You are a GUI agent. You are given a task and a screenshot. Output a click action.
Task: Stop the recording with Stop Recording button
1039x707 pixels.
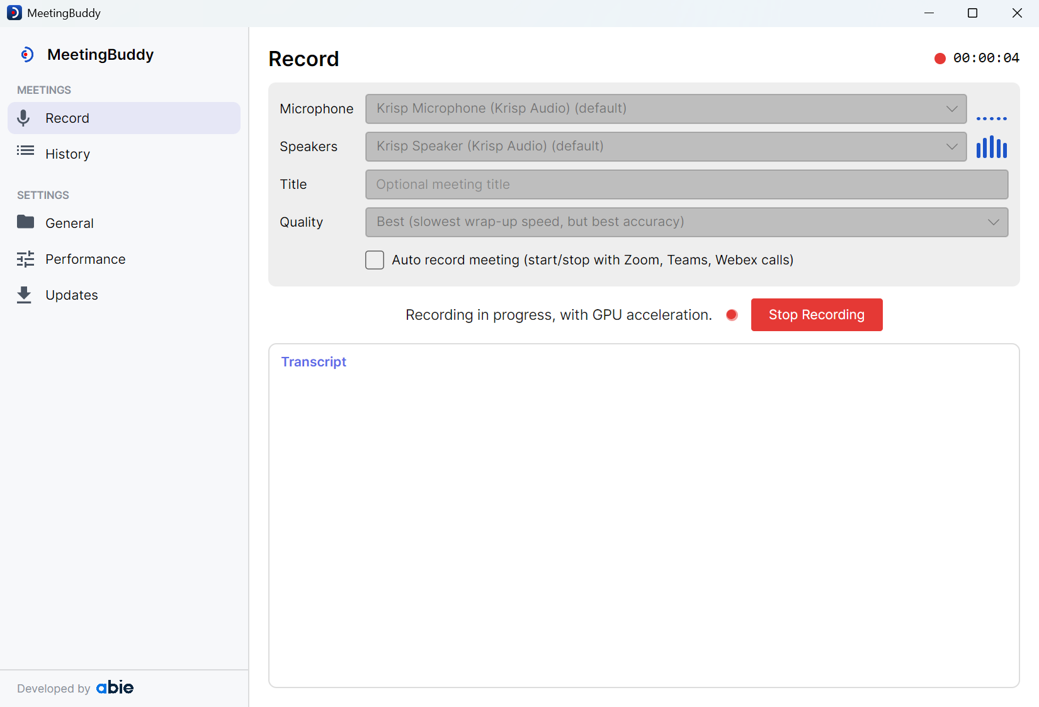click(x=817, y=315)
